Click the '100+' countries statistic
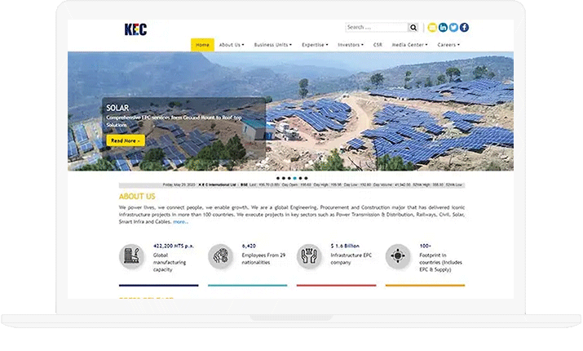Image resolution: width=583 pixels, height=351 pixels. 426,246
